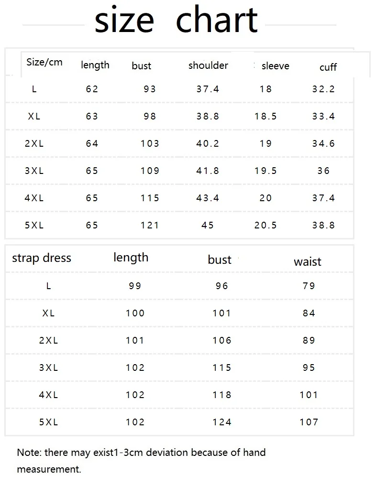Click waist value 84 in XL row
375x486 pixels.
coord(309,313)
